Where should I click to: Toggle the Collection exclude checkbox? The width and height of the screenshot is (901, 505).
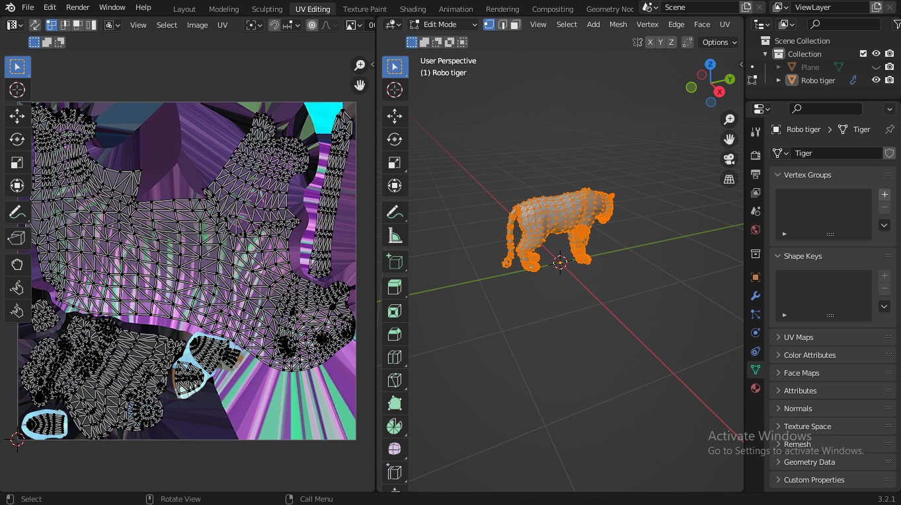[x=863, y=53]
